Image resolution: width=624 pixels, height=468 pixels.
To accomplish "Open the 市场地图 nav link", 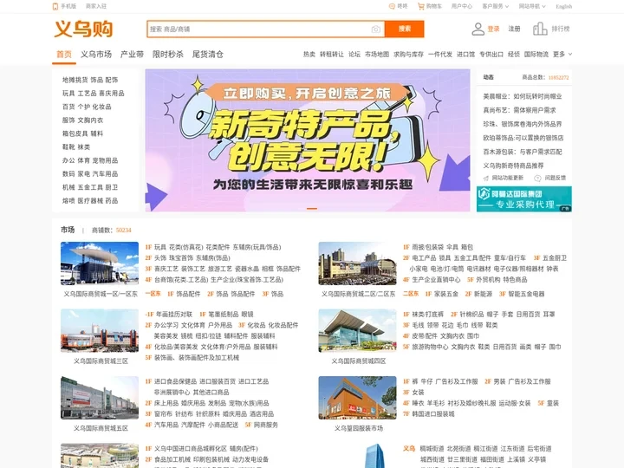I will coord(377,54).
